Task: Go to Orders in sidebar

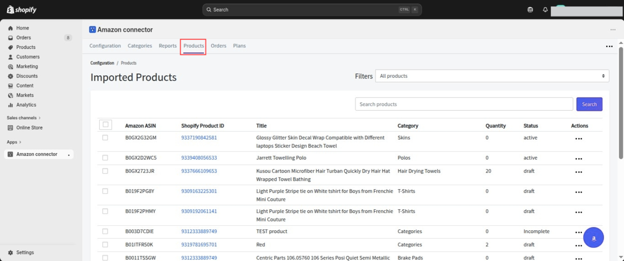Action: tap(23, 38)
